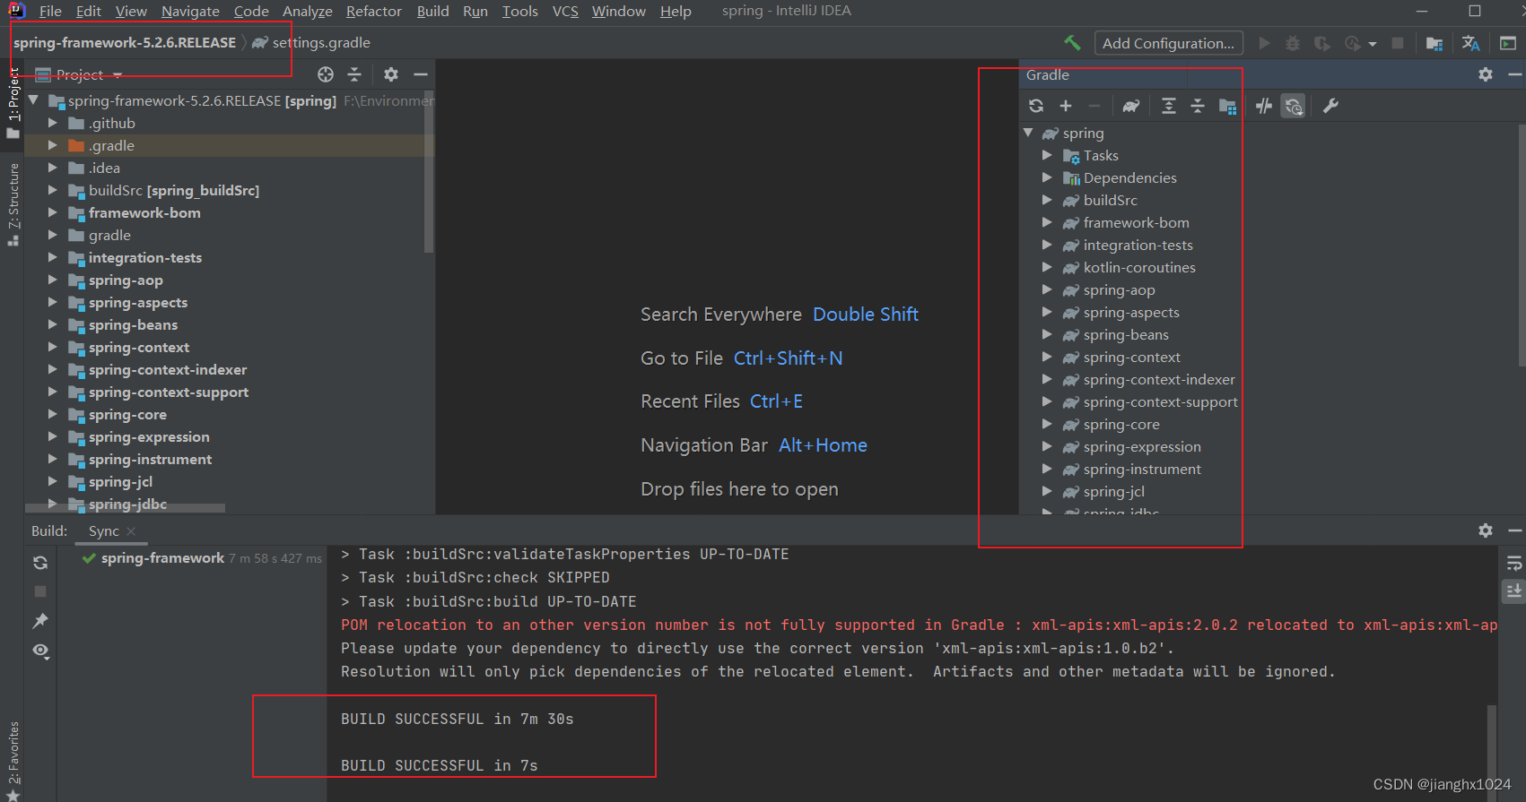Viewport: 1526px width, 802px height.
Task: Open the File menu
Action: click(x=50, y=11)
